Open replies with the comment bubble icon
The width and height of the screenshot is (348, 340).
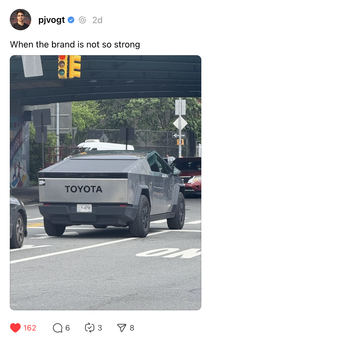[58, 328]
